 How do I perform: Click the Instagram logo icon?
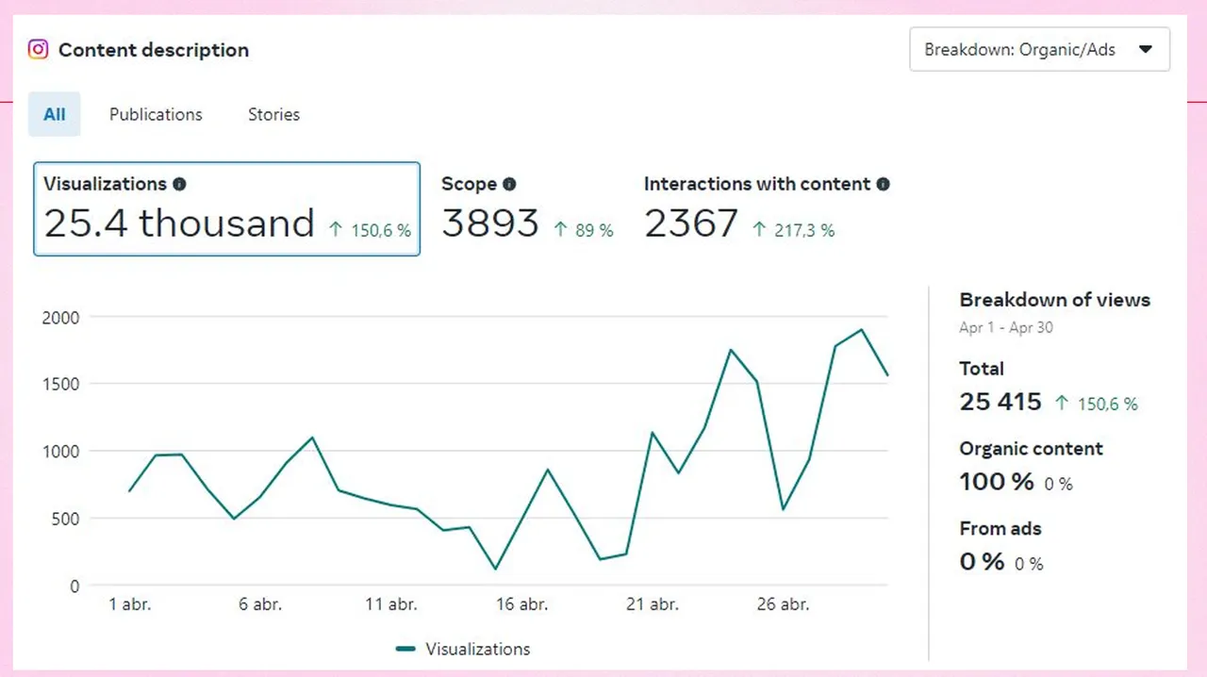tap(38, 50)
